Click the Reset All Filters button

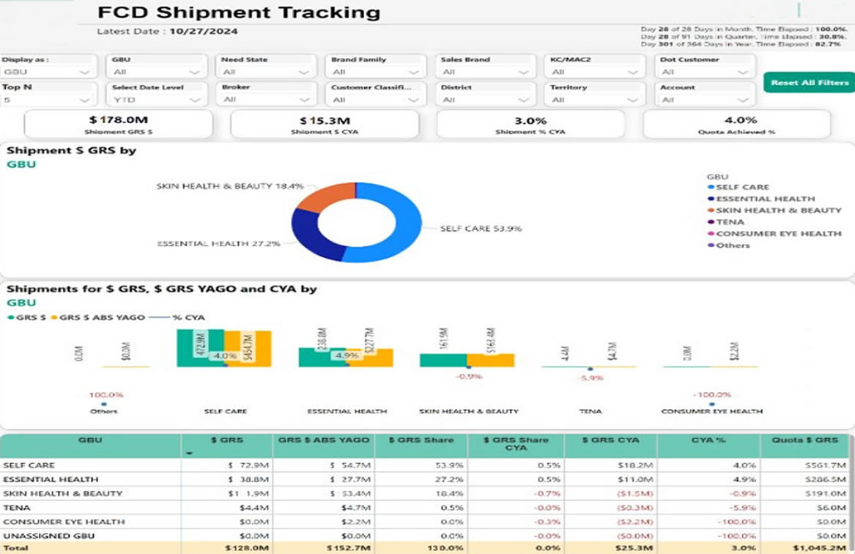[x=808, y=83]
